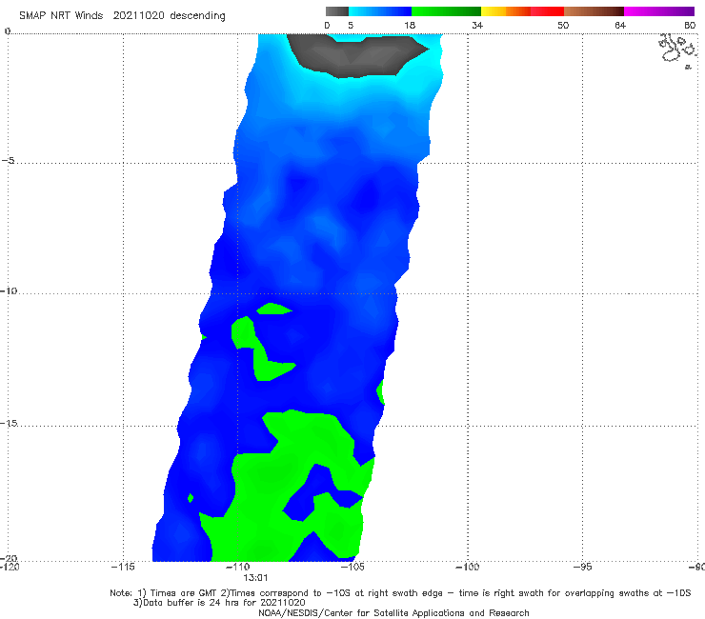Click the large green wind region near -15 latitude

point(288,488)
